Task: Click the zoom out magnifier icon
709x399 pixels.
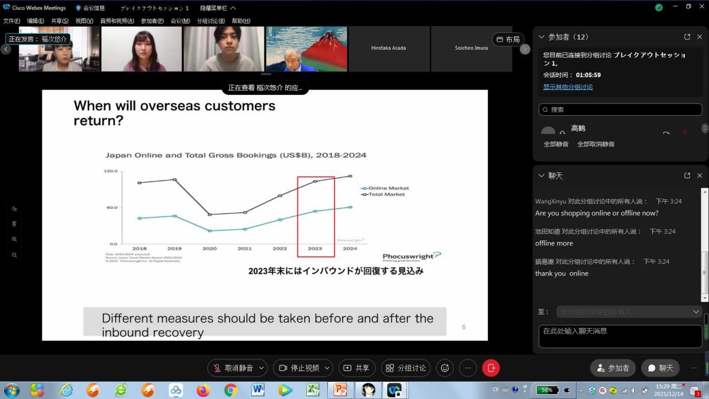Action: pyautogui.click(x=15, y=255)
